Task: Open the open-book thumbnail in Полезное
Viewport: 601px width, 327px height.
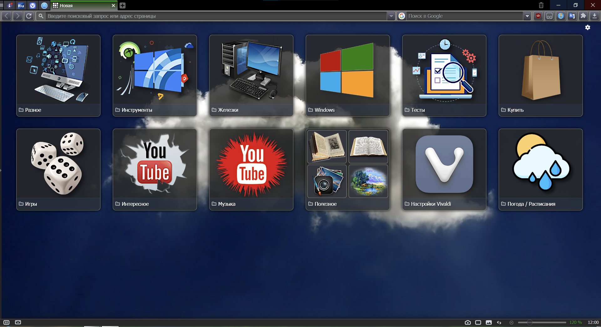Action: click(368, 147)
